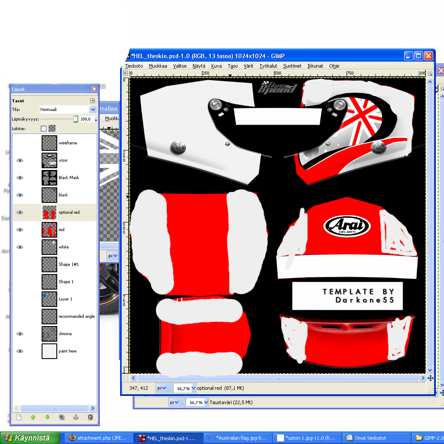Hide the white layer

pos(20,247)
